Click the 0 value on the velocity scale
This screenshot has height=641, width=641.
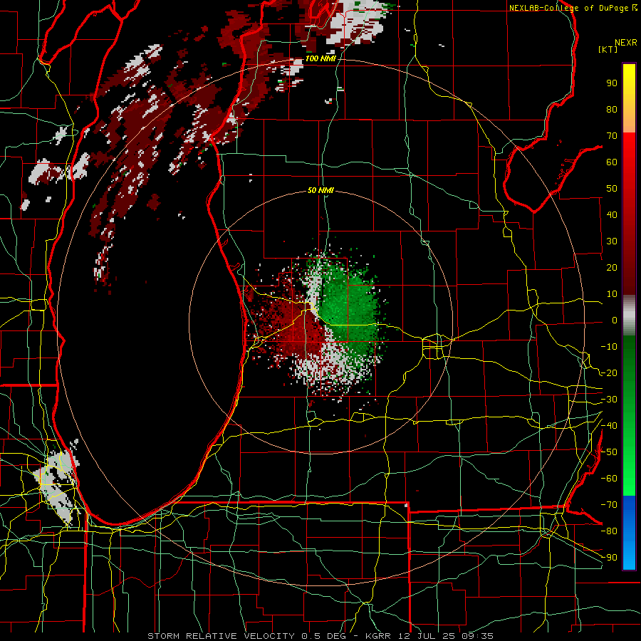tap(615, 320)
